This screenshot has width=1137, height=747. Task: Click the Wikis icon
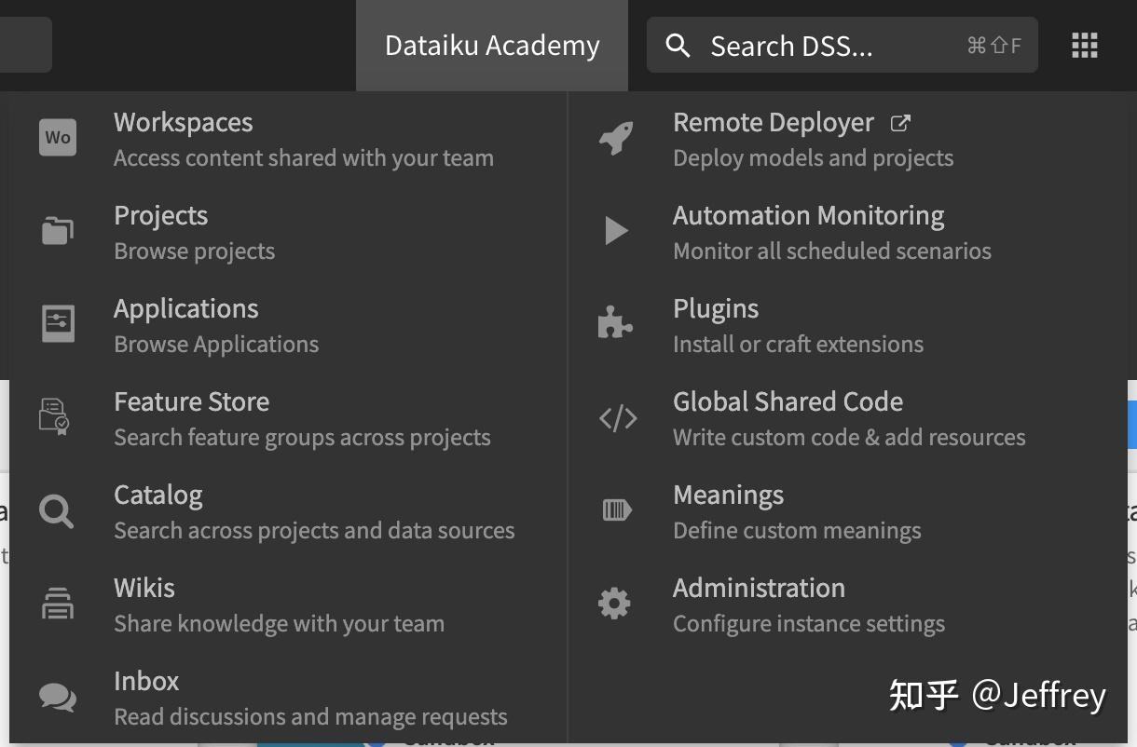pyautogui.click(x=57, y=603)
